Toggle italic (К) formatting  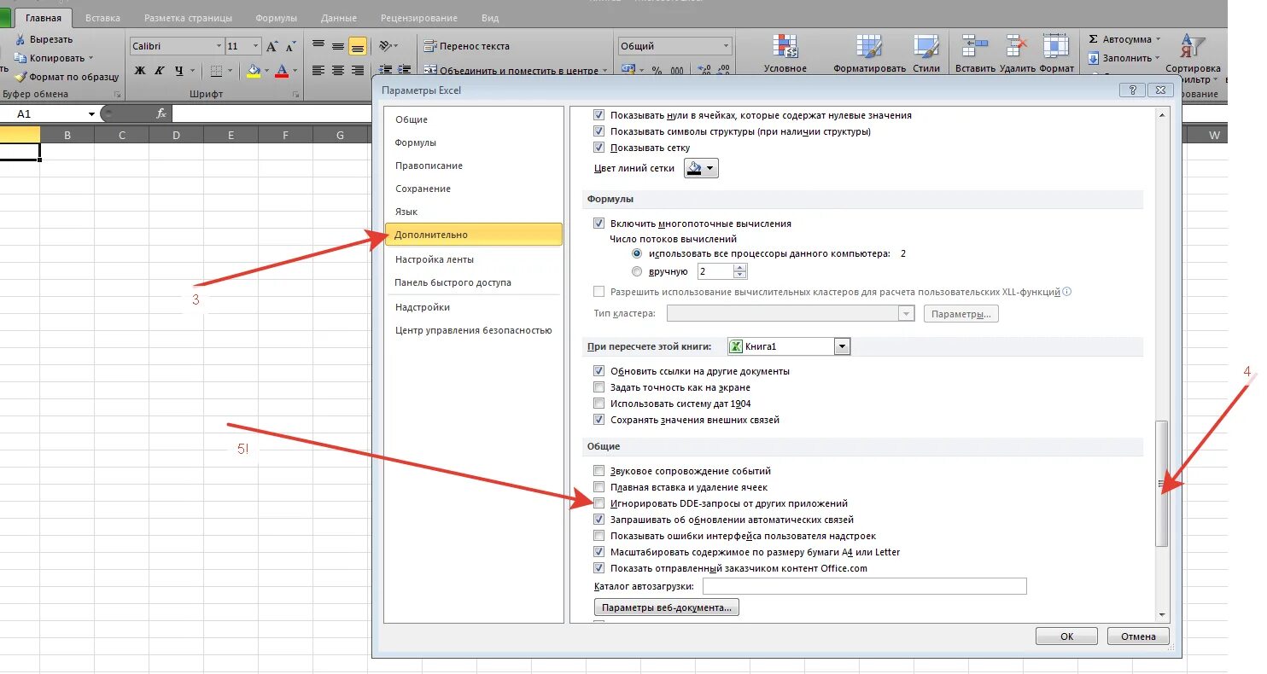coord(160,71)
